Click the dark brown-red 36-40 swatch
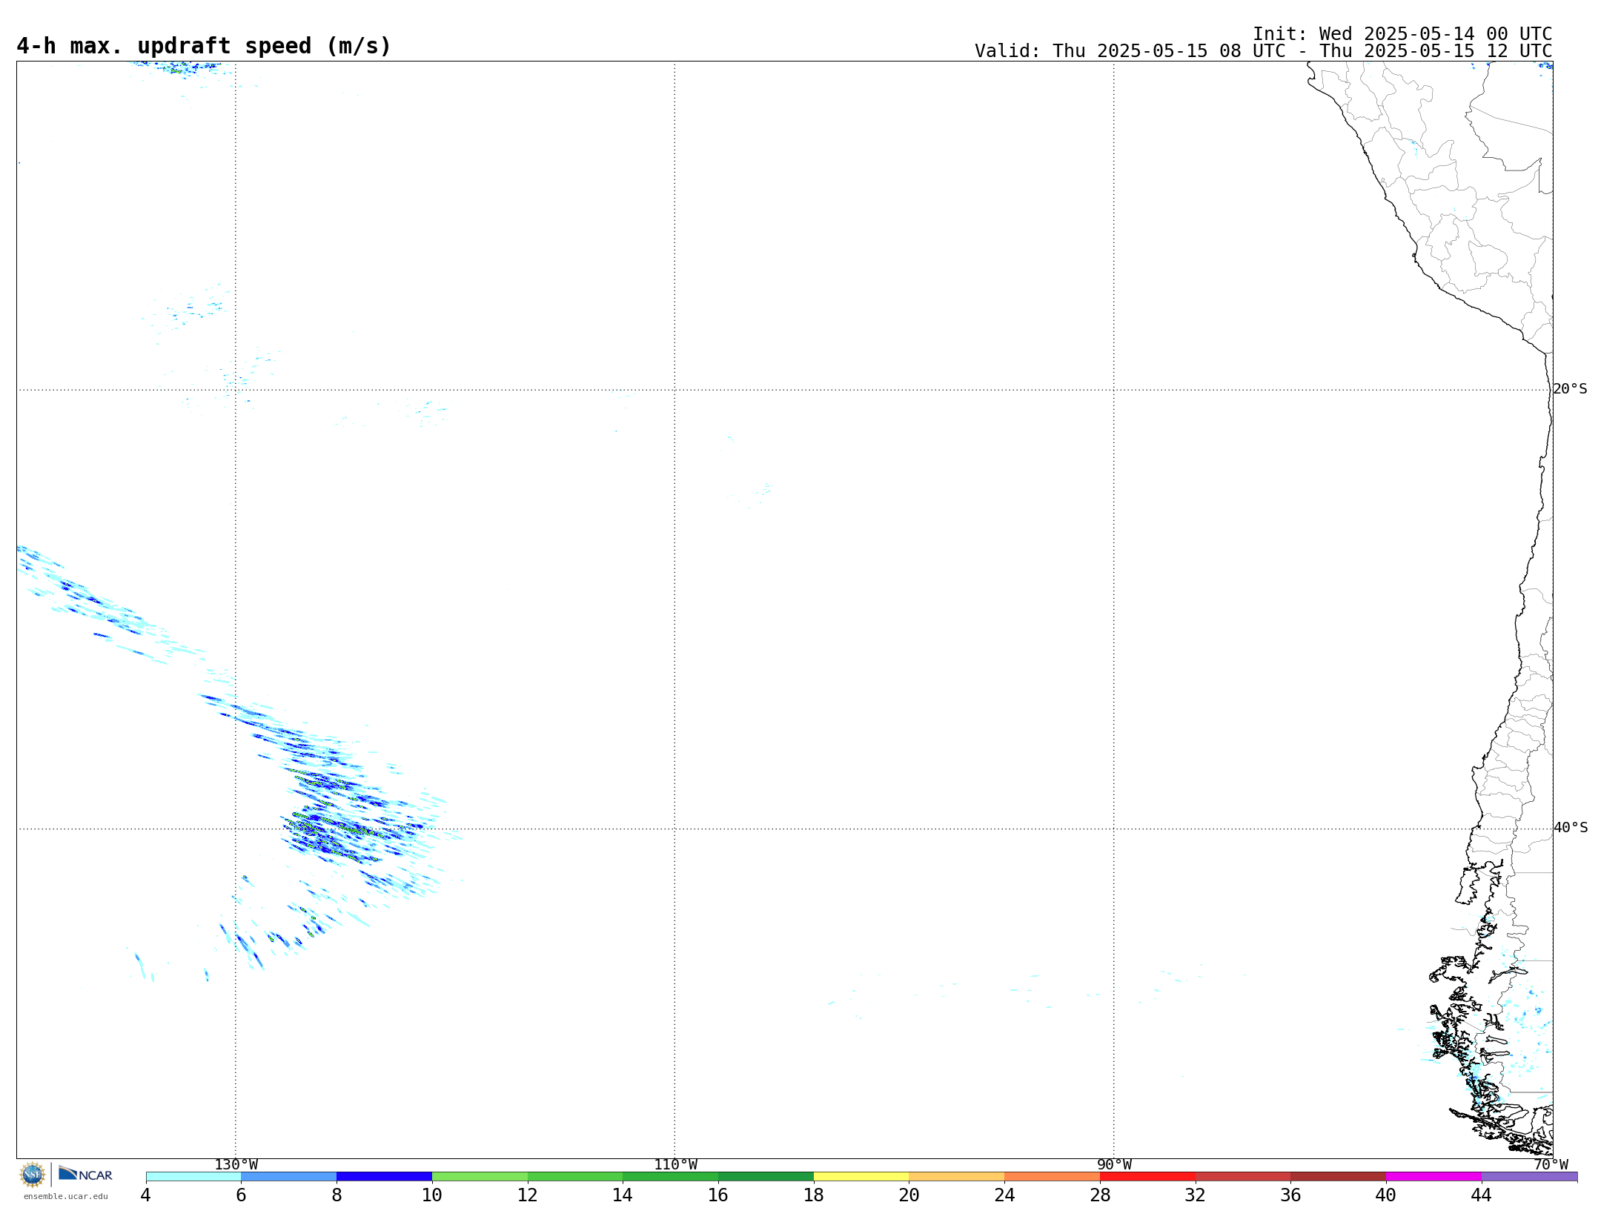Image resolution: width=1601 pixels, height=1205 pixels. [x=1338, y=1177]
